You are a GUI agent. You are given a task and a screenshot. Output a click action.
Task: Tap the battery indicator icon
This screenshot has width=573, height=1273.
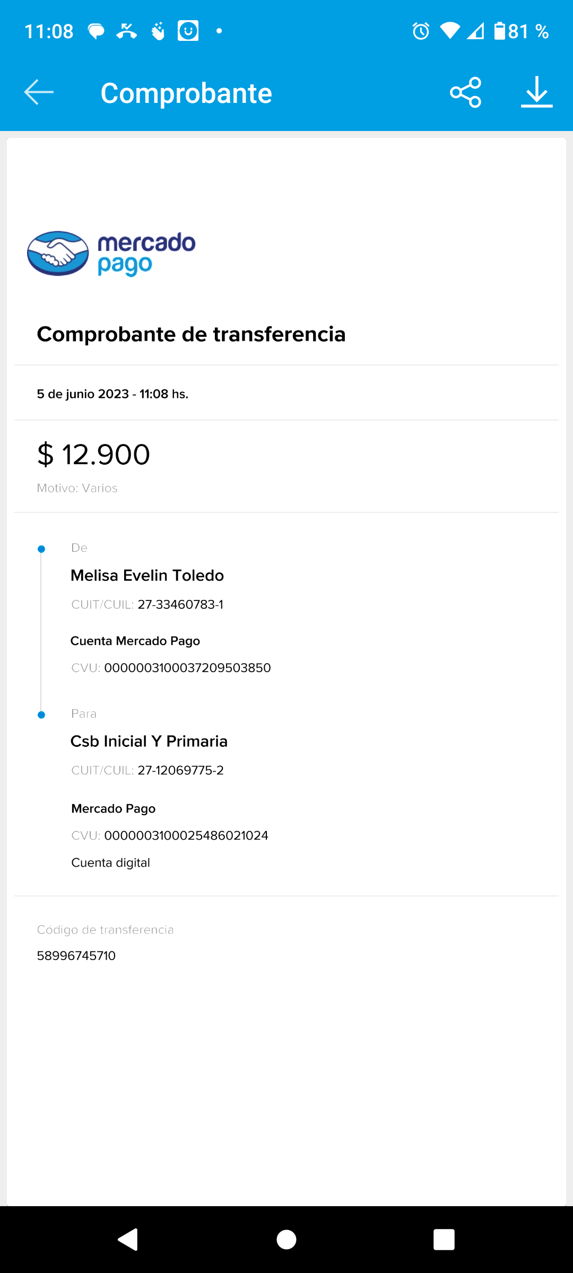(499, 31)
